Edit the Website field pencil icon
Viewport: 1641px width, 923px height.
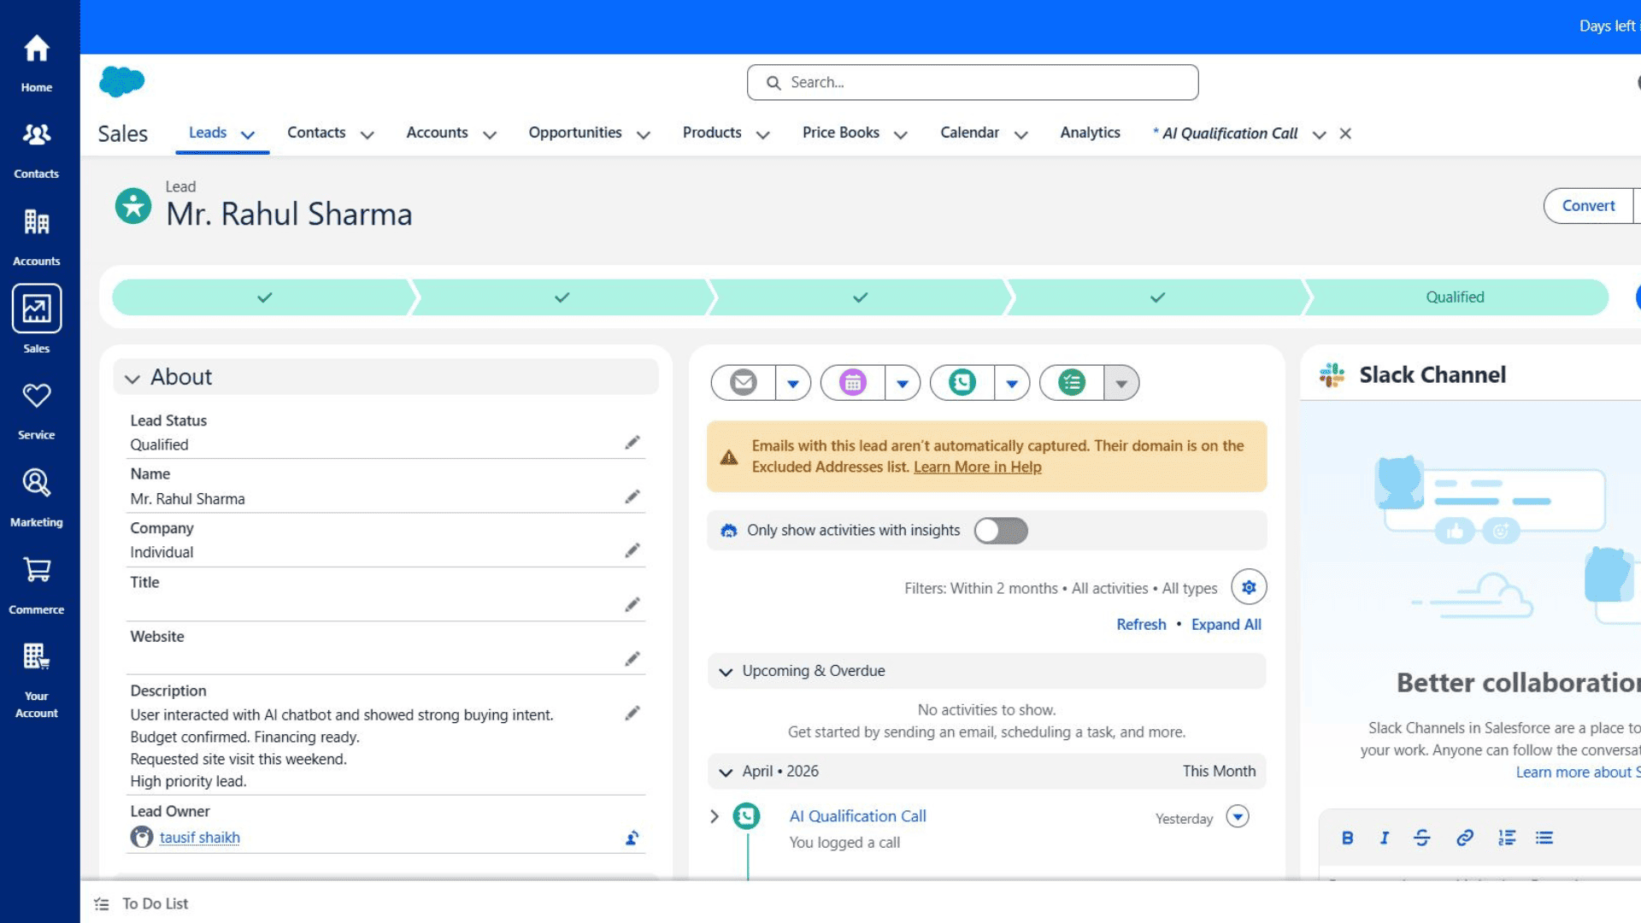tap(632, 659)
